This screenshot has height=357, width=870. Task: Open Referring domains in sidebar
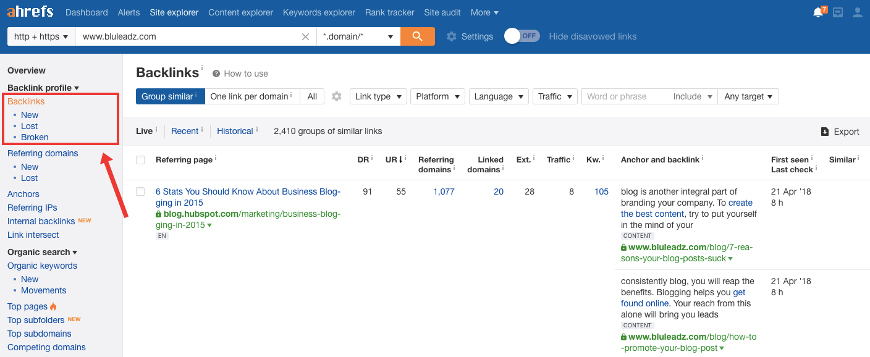(43, 153)
